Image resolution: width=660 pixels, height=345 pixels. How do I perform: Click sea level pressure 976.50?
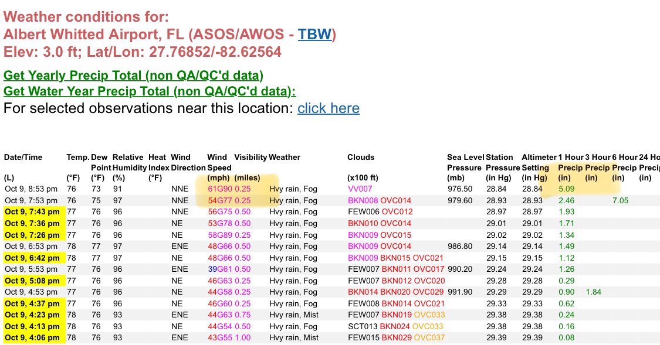[x=459, y=189]
